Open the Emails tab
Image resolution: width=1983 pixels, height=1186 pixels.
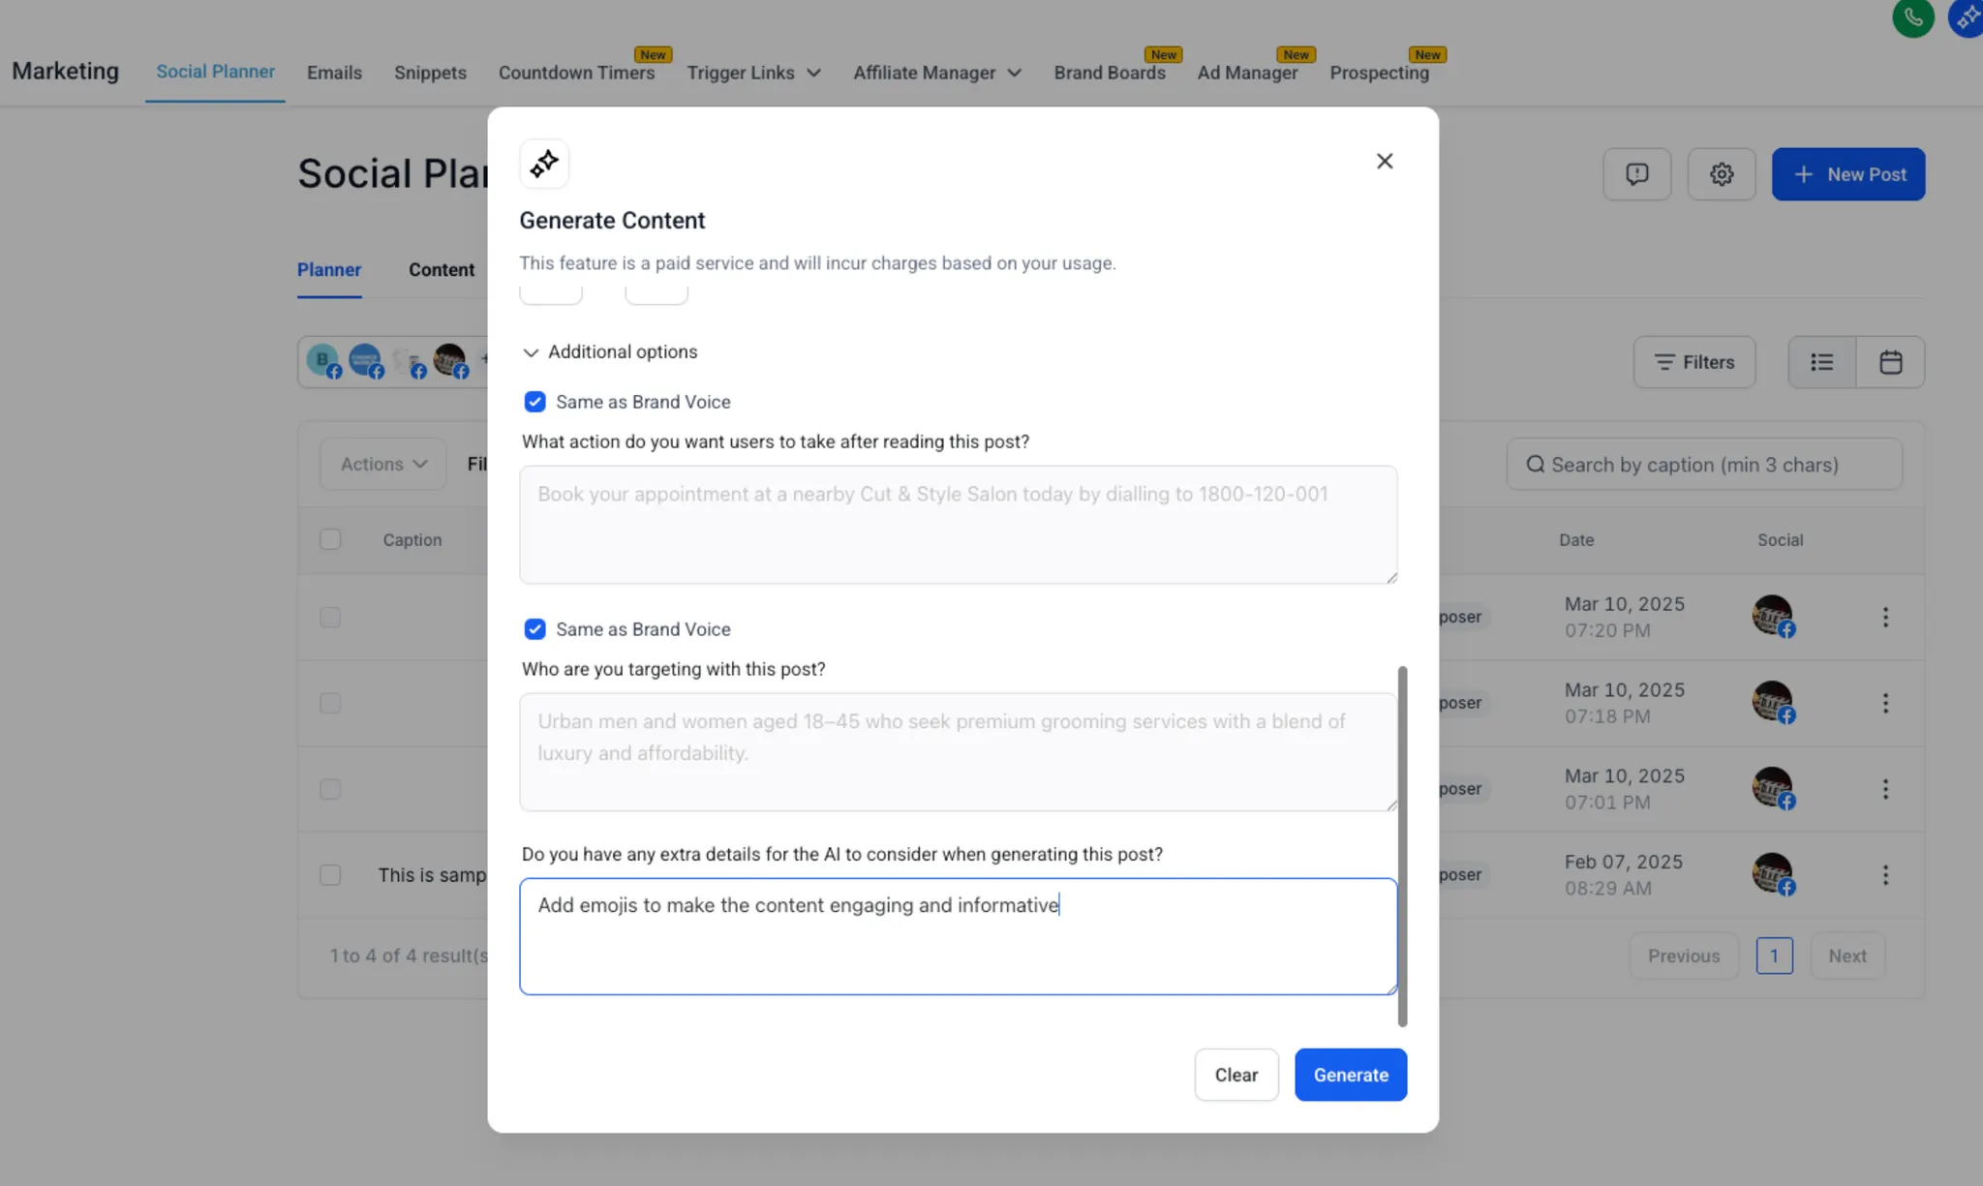coord(334,73)
